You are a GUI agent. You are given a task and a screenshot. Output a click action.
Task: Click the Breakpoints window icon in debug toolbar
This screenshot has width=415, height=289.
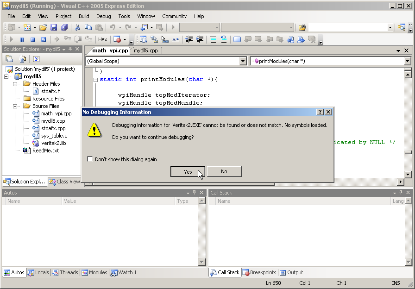coord(117,40)
